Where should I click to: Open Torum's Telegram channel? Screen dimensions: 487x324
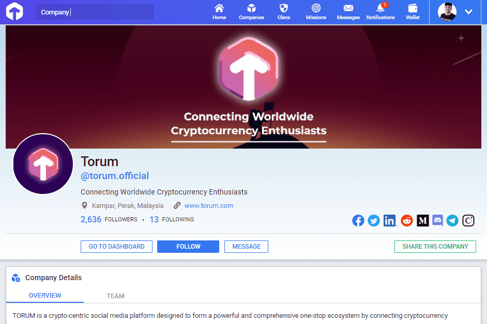coord(452,220)
